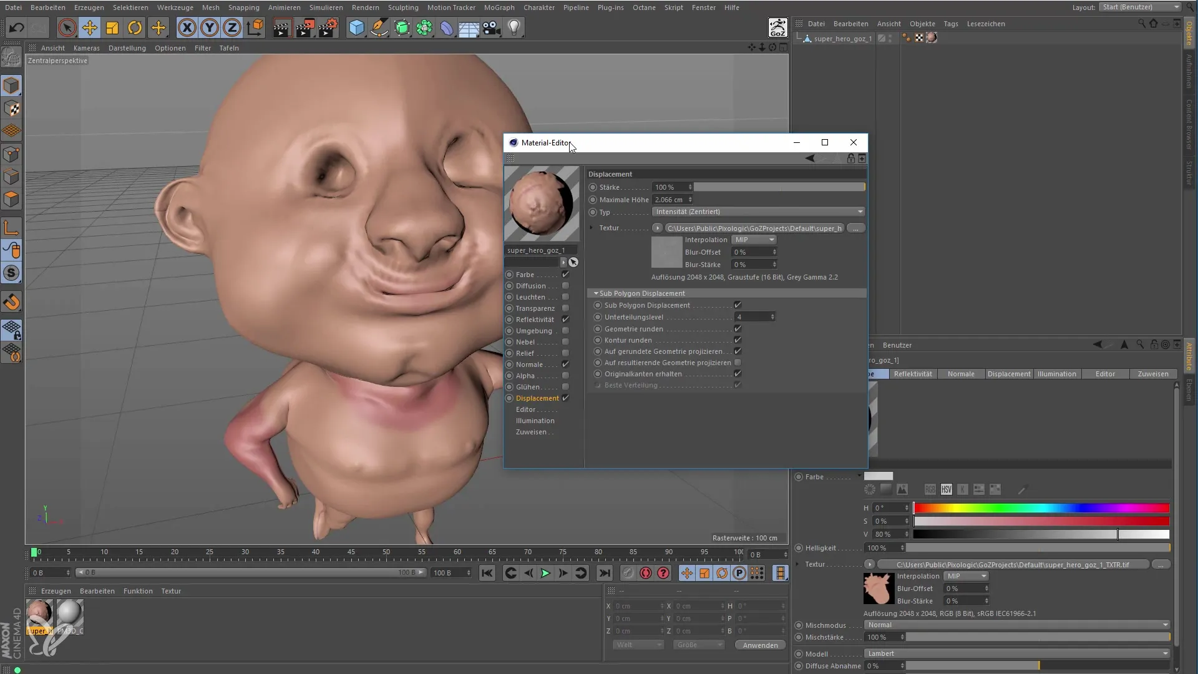Adjust the Value brightness slider
This screenshot has width=1198, height=674.
[1041, 534]
